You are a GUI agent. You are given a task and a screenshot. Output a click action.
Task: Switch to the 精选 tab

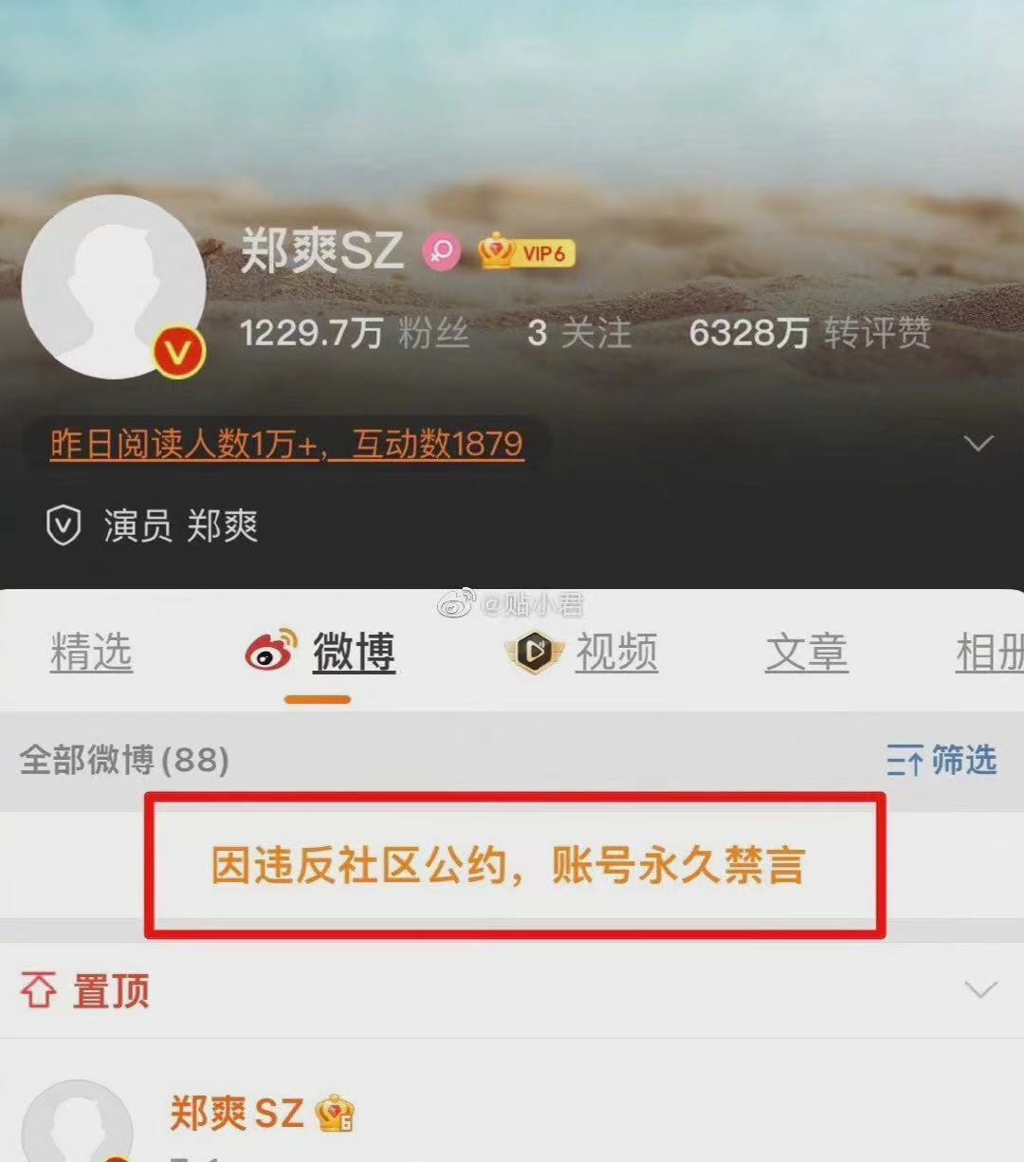(x=91, y=653)
